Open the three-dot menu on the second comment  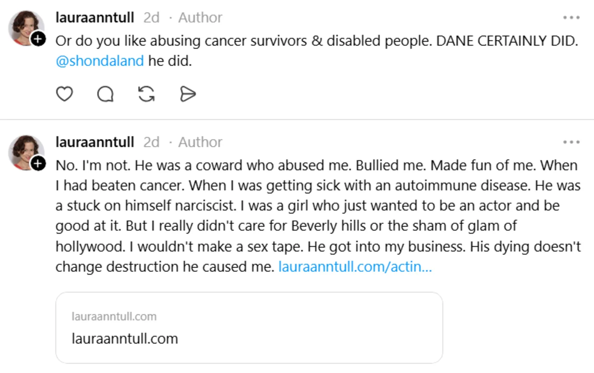pyautogui.click(x=572, y=142)
